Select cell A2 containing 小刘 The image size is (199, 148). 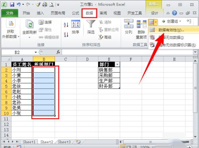[22, 70]
